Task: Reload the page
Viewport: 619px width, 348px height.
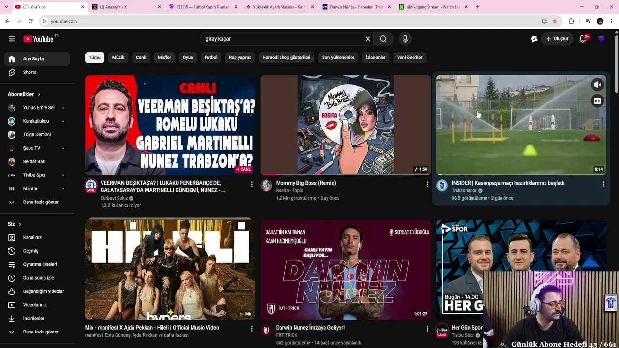Action: [30, 21]
